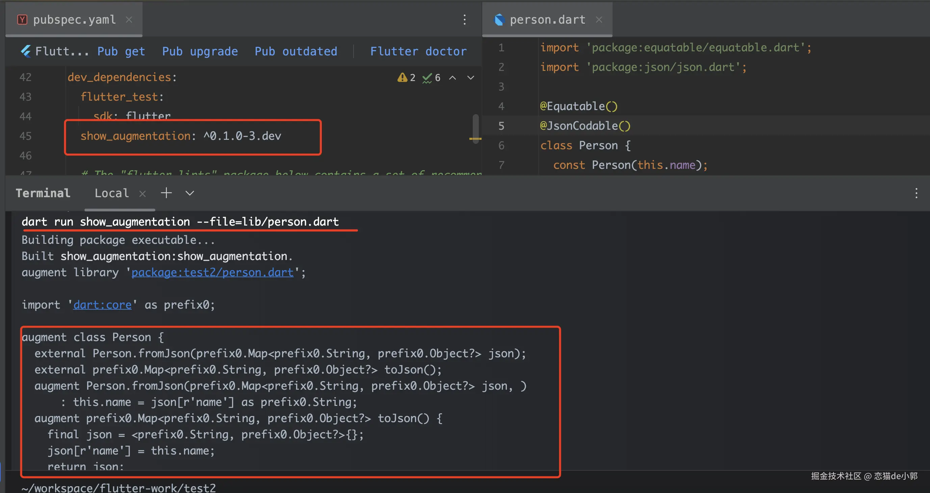The width and height of the screenshot is (930, 493).
Task: Run Pub get action
Action: click(121, 51)
